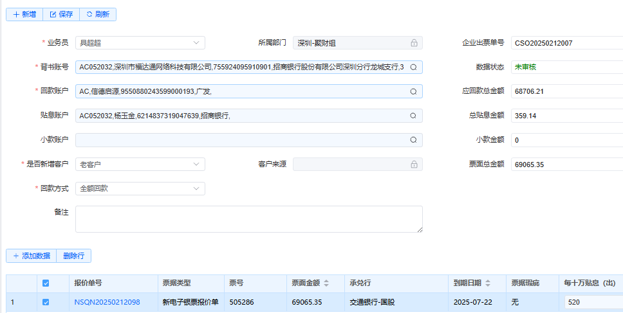
Task: Open the 回款方式 dropdown
Action: (140, 188)
